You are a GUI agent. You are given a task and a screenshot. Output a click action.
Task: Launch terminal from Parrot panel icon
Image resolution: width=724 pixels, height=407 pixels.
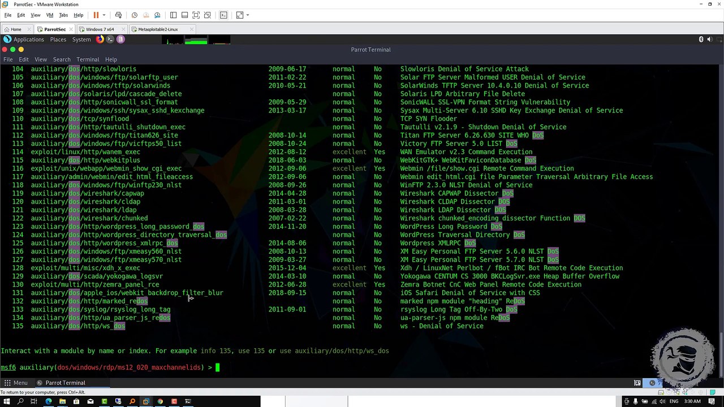(x=110, y=40)
